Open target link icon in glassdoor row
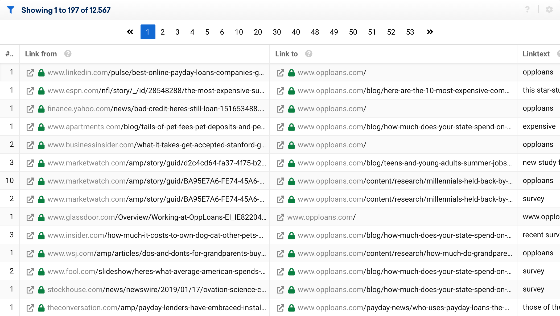Screen dimensions: 560x316 [281, 217]
